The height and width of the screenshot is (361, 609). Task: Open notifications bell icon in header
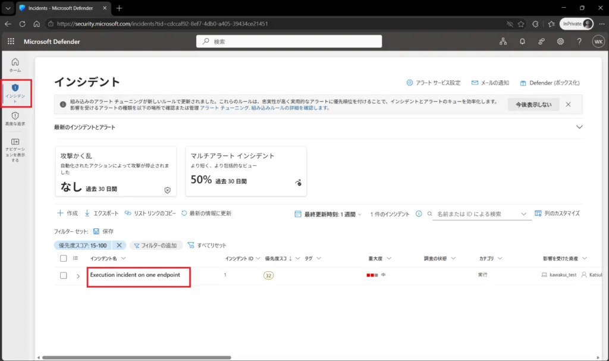522,41
